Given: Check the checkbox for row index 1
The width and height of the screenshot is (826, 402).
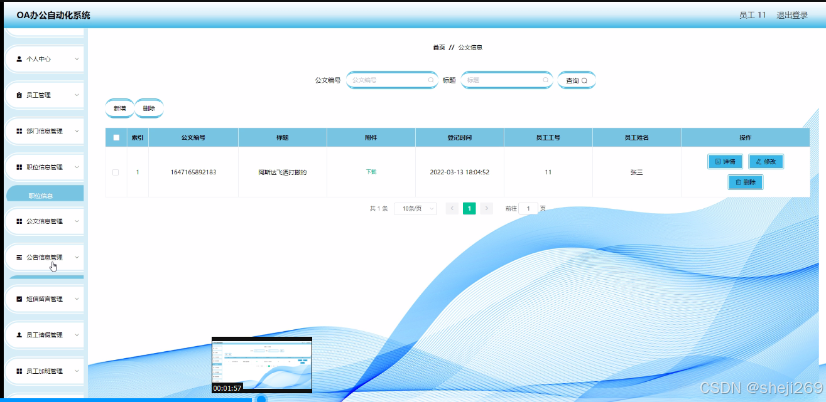Looking at the screenshot, I should pyautogui.click(x=114, y=171).
